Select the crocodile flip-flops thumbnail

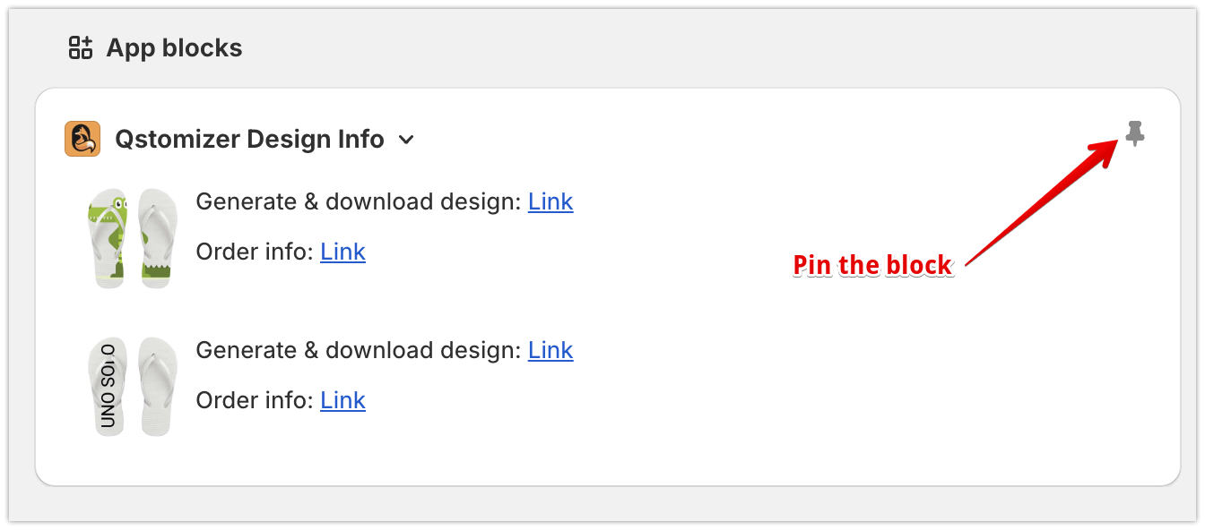pyautogui.click(x=133, y=238)
